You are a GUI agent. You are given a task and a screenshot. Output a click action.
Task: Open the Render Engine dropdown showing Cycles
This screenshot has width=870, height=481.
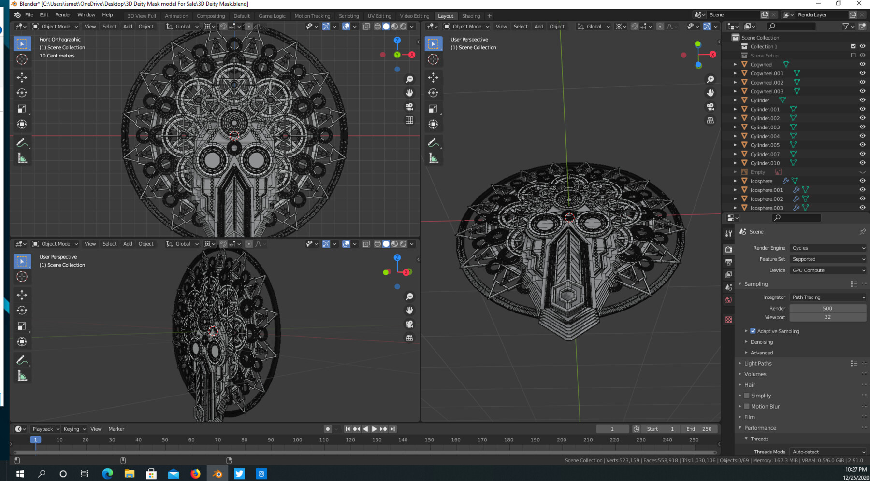click(827, 248)
